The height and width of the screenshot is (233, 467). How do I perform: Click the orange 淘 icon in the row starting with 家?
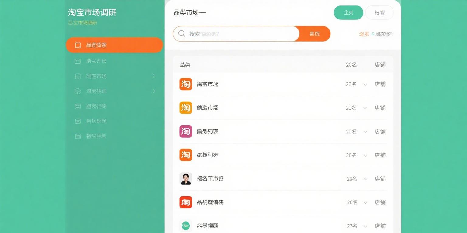pyautogui.click(x=185, y=155)
